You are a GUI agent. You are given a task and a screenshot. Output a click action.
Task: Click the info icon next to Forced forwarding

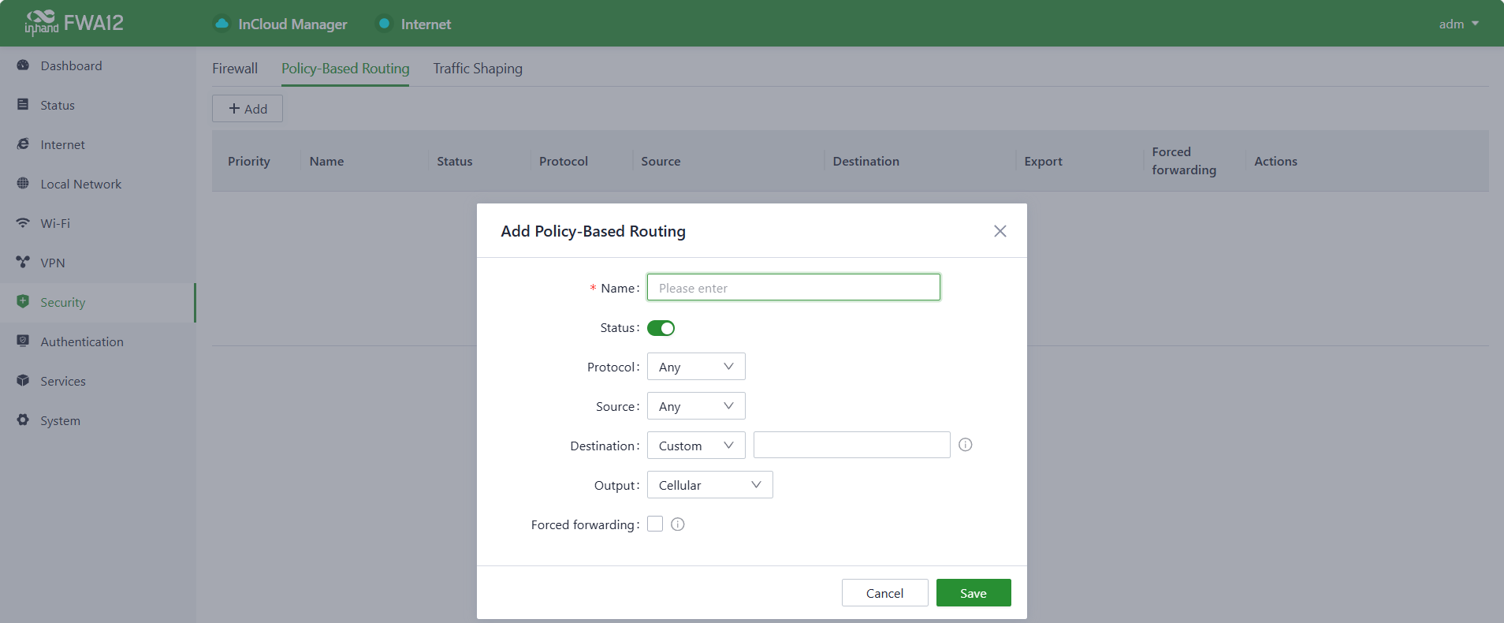(x=677, y=524)
